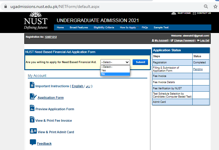219x150 pixels.
Task: Click the Welcome email address text
Action: [x=196, y=36]
